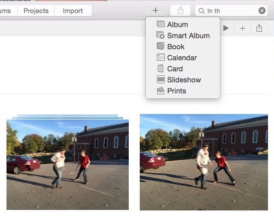Click the secondary toolbar plus icon
The image size is (274, 223).
242,28
